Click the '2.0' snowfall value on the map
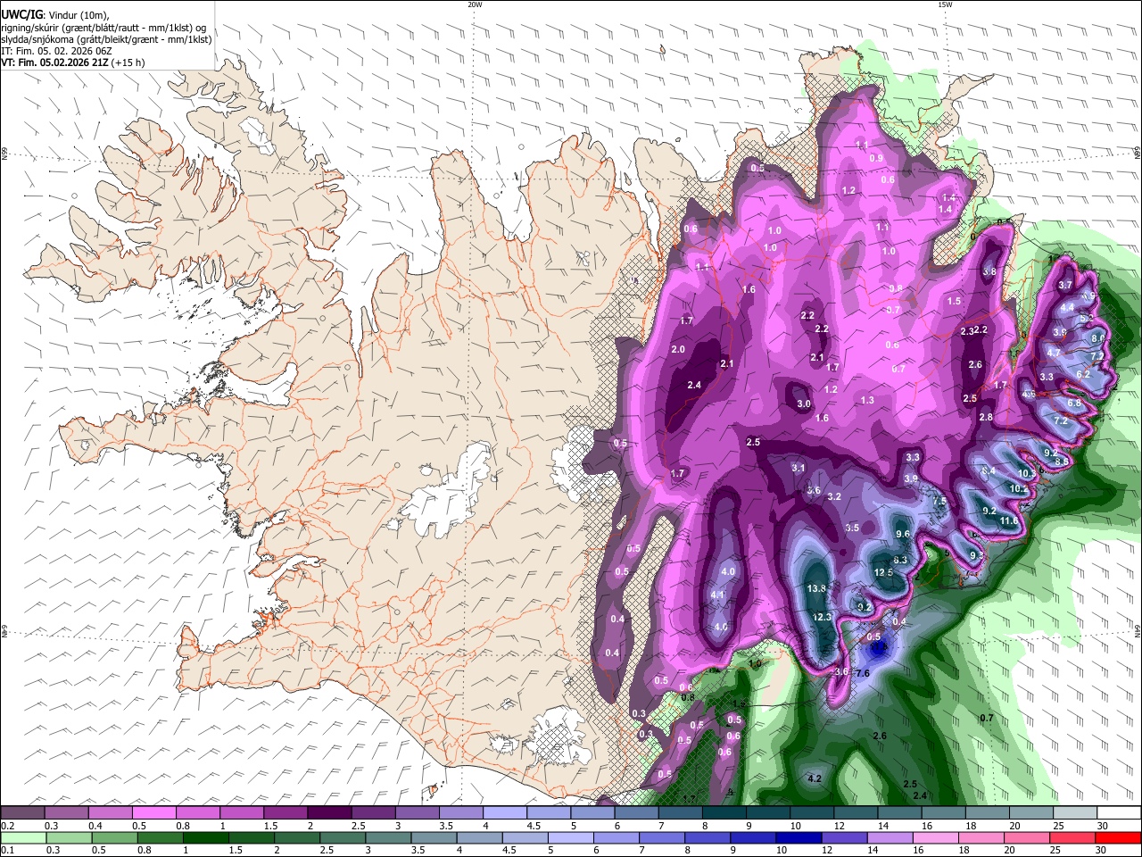 coord(678,349)
